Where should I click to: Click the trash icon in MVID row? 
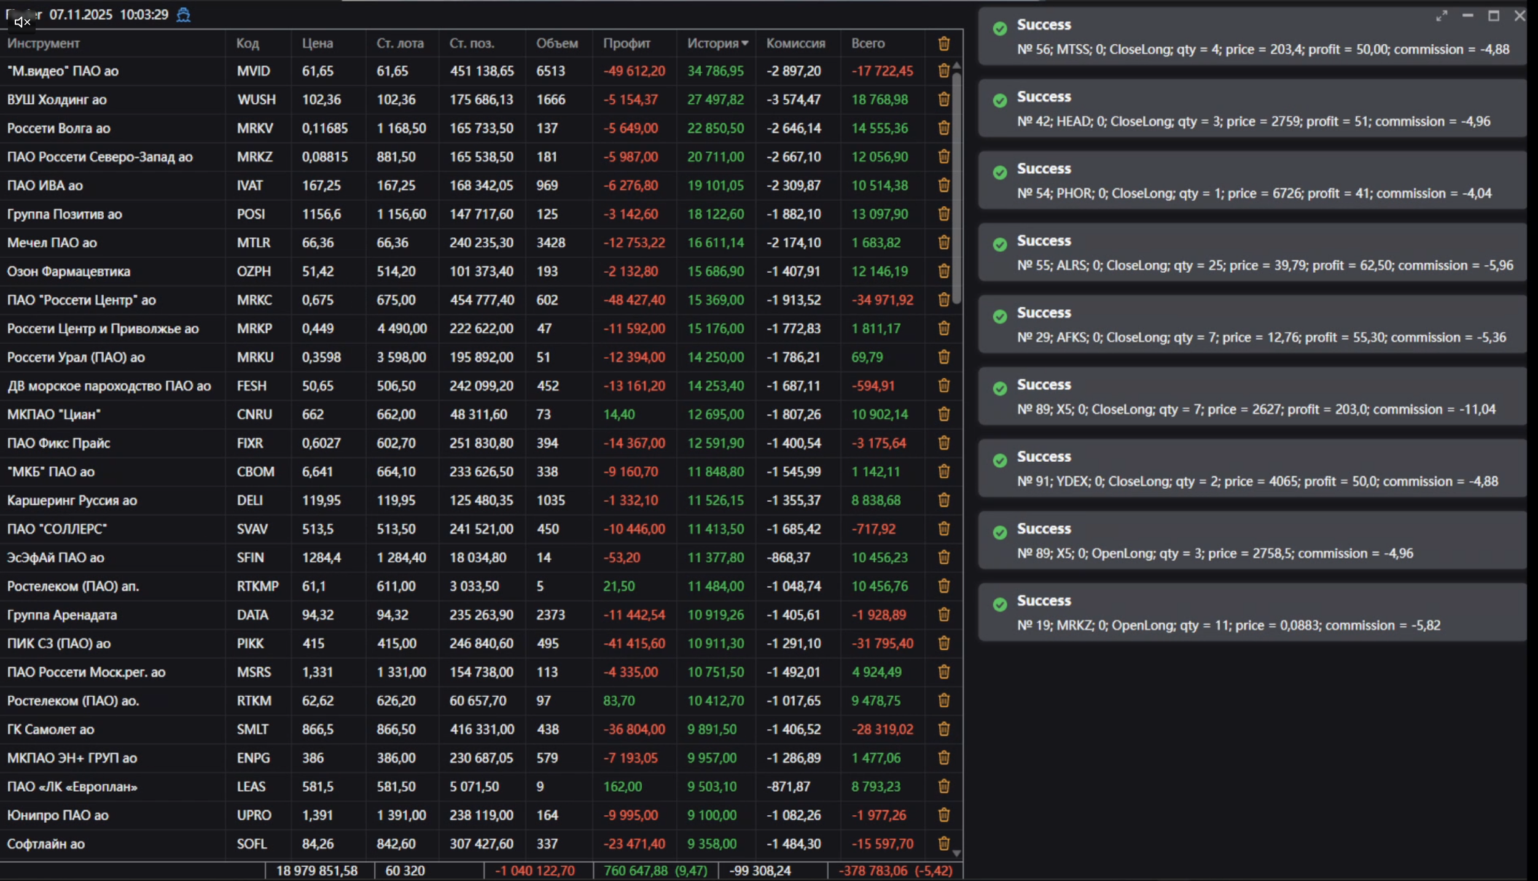tap(943, 71)
